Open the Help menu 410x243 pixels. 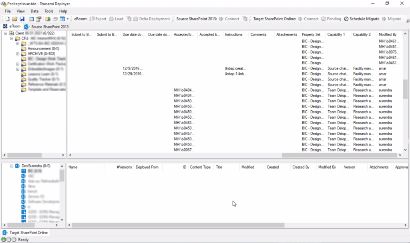63,11
